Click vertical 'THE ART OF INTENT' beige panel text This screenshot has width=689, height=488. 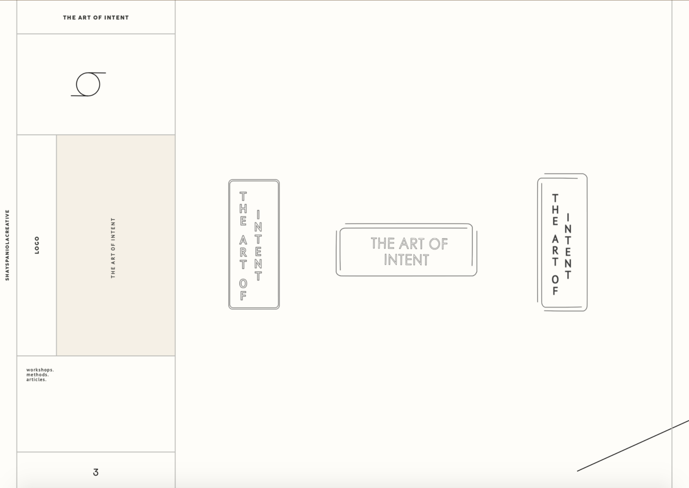click(113, 248)
